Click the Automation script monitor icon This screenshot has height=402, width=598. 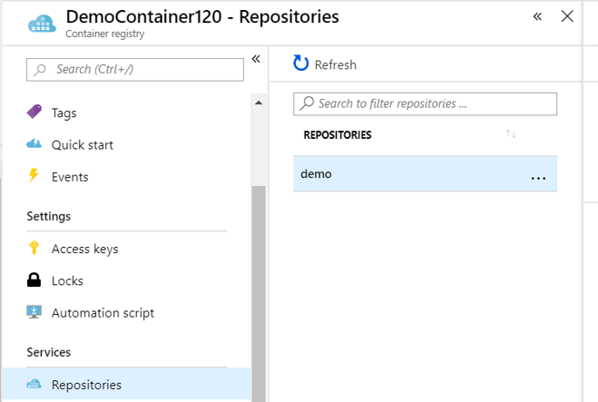(x=34, y=311)
